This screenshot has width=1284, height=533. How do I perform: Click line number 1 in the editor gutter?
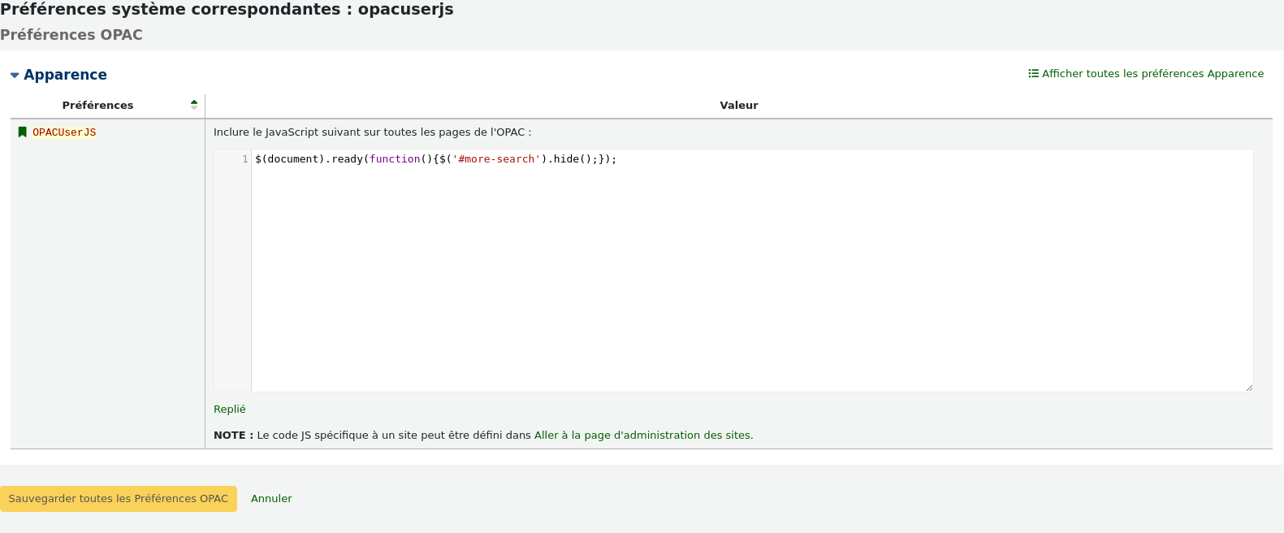pos(244,159)
